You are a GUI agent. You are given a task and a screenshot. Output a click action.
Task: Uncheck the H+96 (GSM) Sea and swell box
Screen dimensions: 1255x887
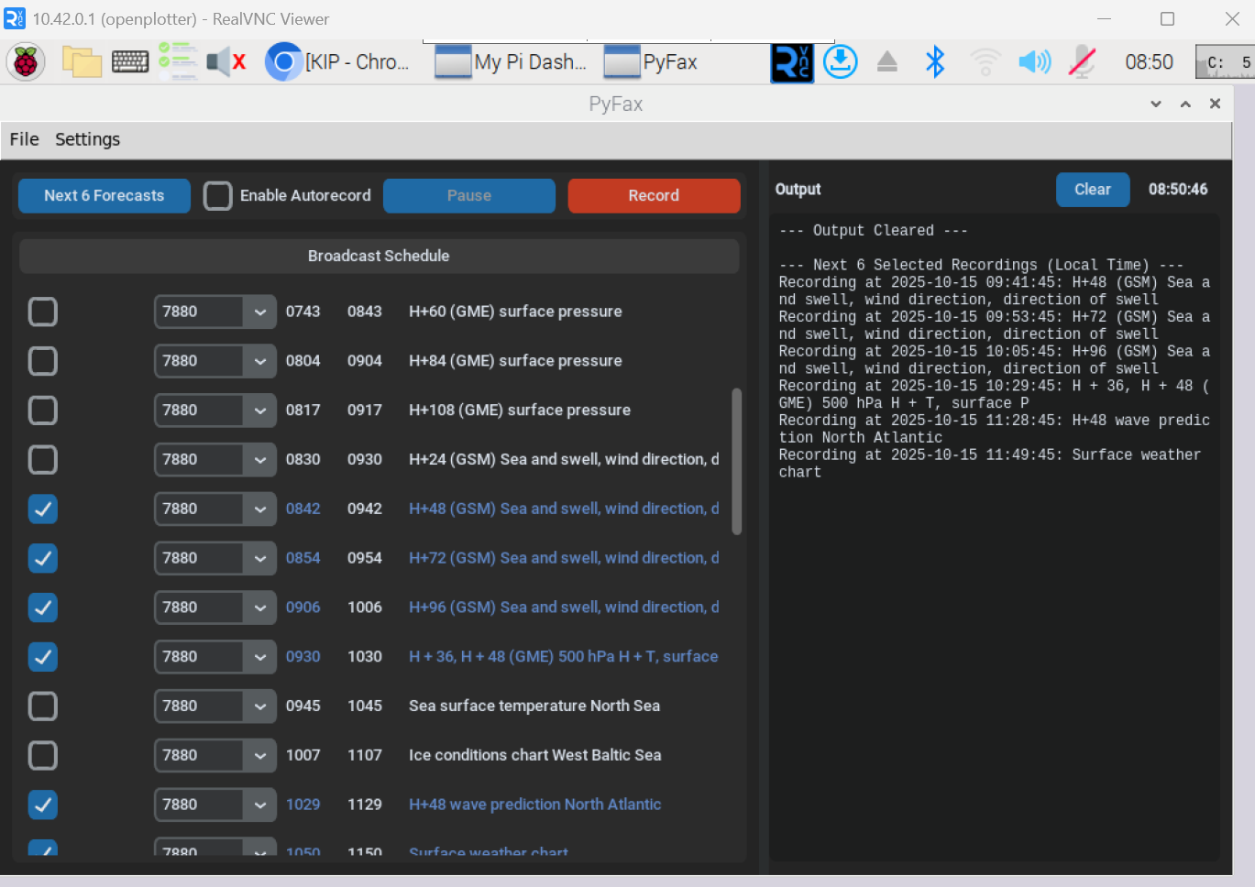43,608
